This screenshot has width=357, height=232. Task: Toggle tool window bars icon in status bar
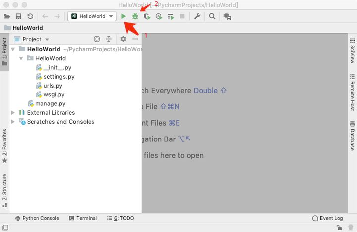click(x=5, y=227)
